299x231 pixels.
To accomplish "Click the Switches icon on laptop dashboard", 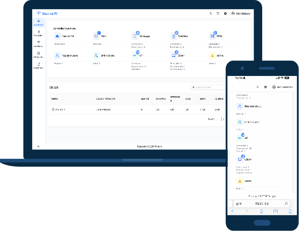I will (174, 36).
